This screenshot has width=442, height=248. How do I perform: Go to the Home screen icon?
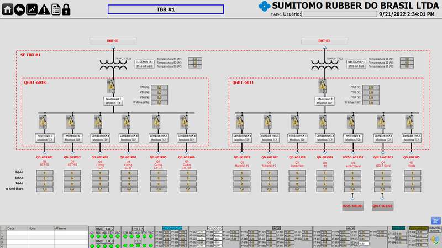(x=7, y=9)
